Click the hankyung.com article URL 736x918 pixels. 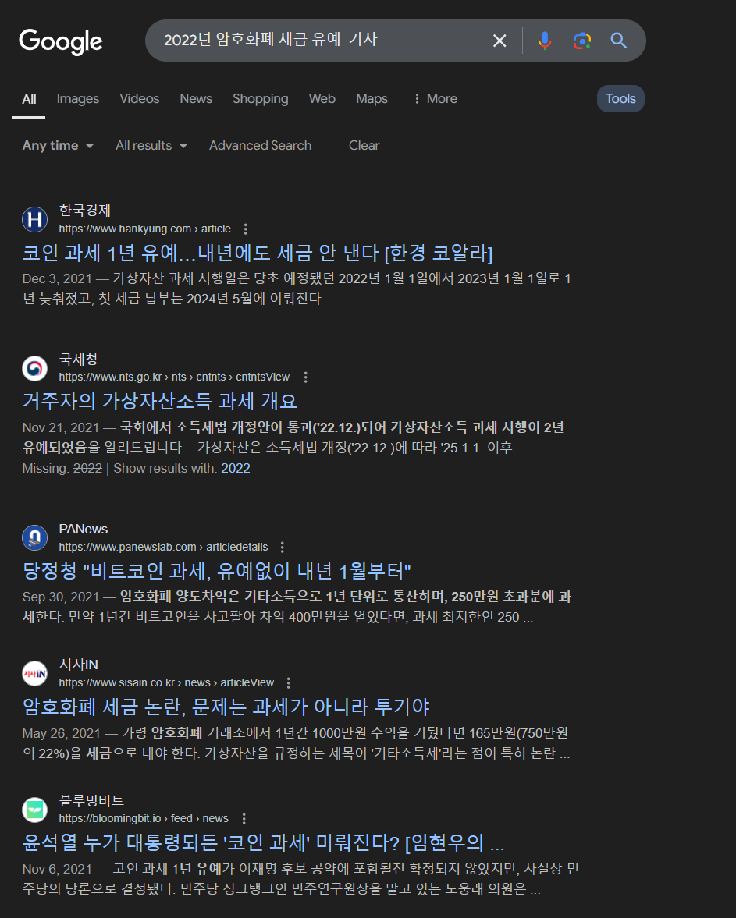click(x=144, y=229)
